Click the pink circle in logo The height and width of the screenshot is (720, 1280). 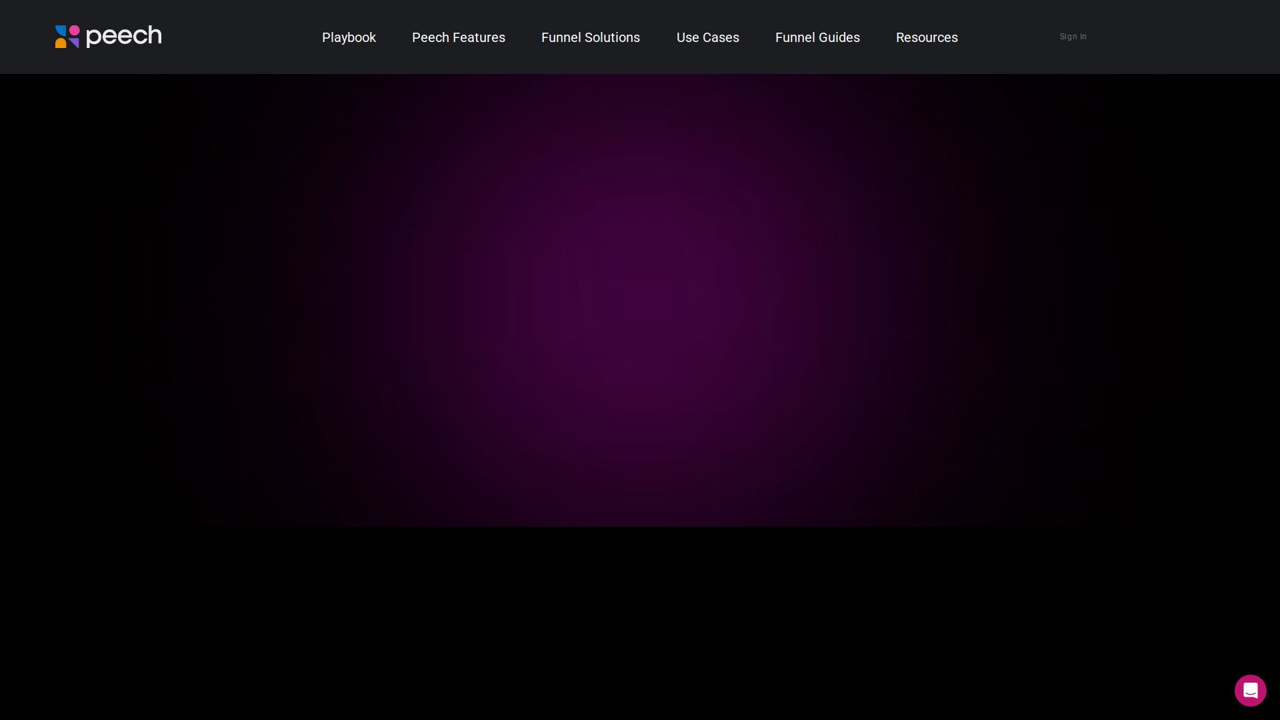pyautogui.click(x=74, y=30)
